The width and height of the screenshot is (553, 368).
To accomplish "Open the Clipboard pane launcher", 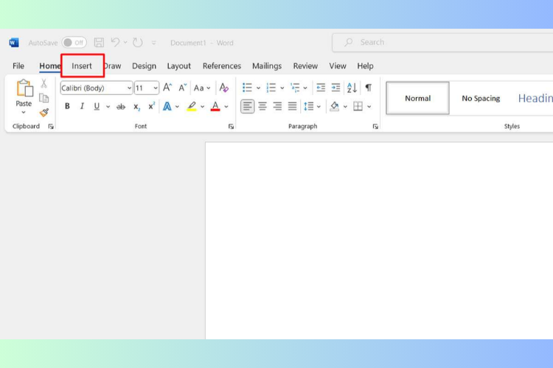I will 51,127.
